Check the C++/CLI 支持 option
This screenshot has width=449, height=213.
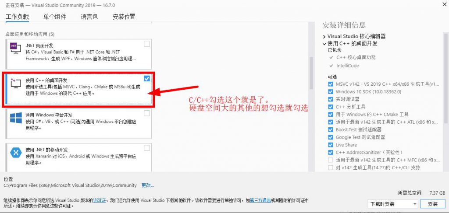[331, 168]
